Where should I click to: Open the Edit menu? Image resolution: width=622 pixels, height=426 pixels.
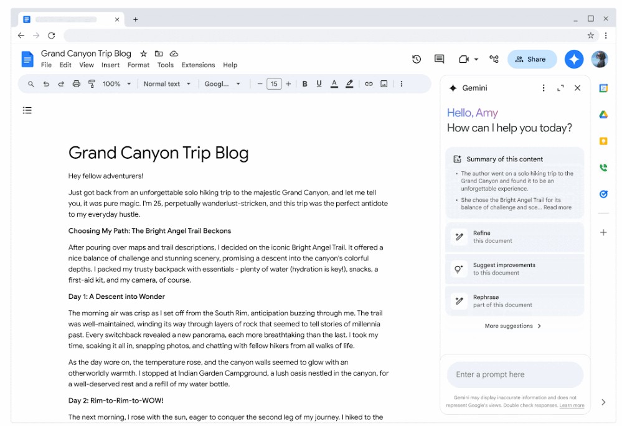click(65, 65)
